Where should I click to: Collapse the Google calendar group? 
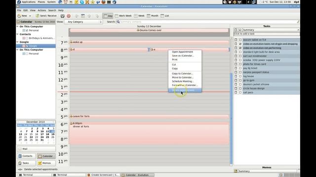(x=18, y=42)
